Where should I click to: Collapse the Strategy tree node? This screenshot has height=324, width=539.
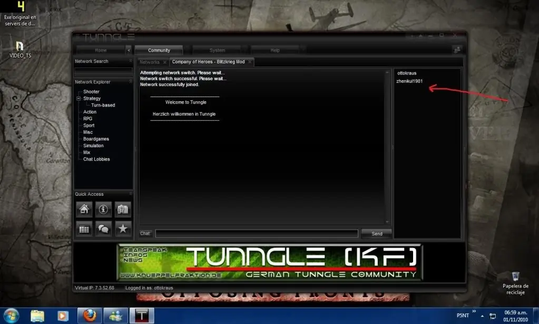(x=79, y=99)
